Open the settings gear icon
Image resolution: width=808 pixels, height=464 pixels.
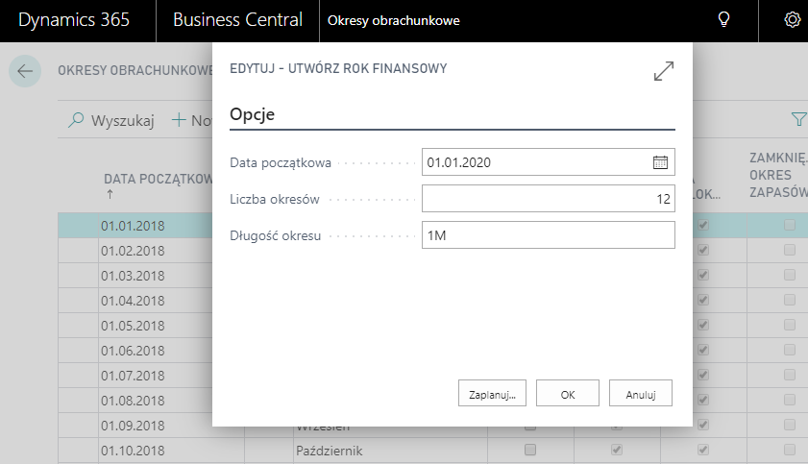click(792, 20)
